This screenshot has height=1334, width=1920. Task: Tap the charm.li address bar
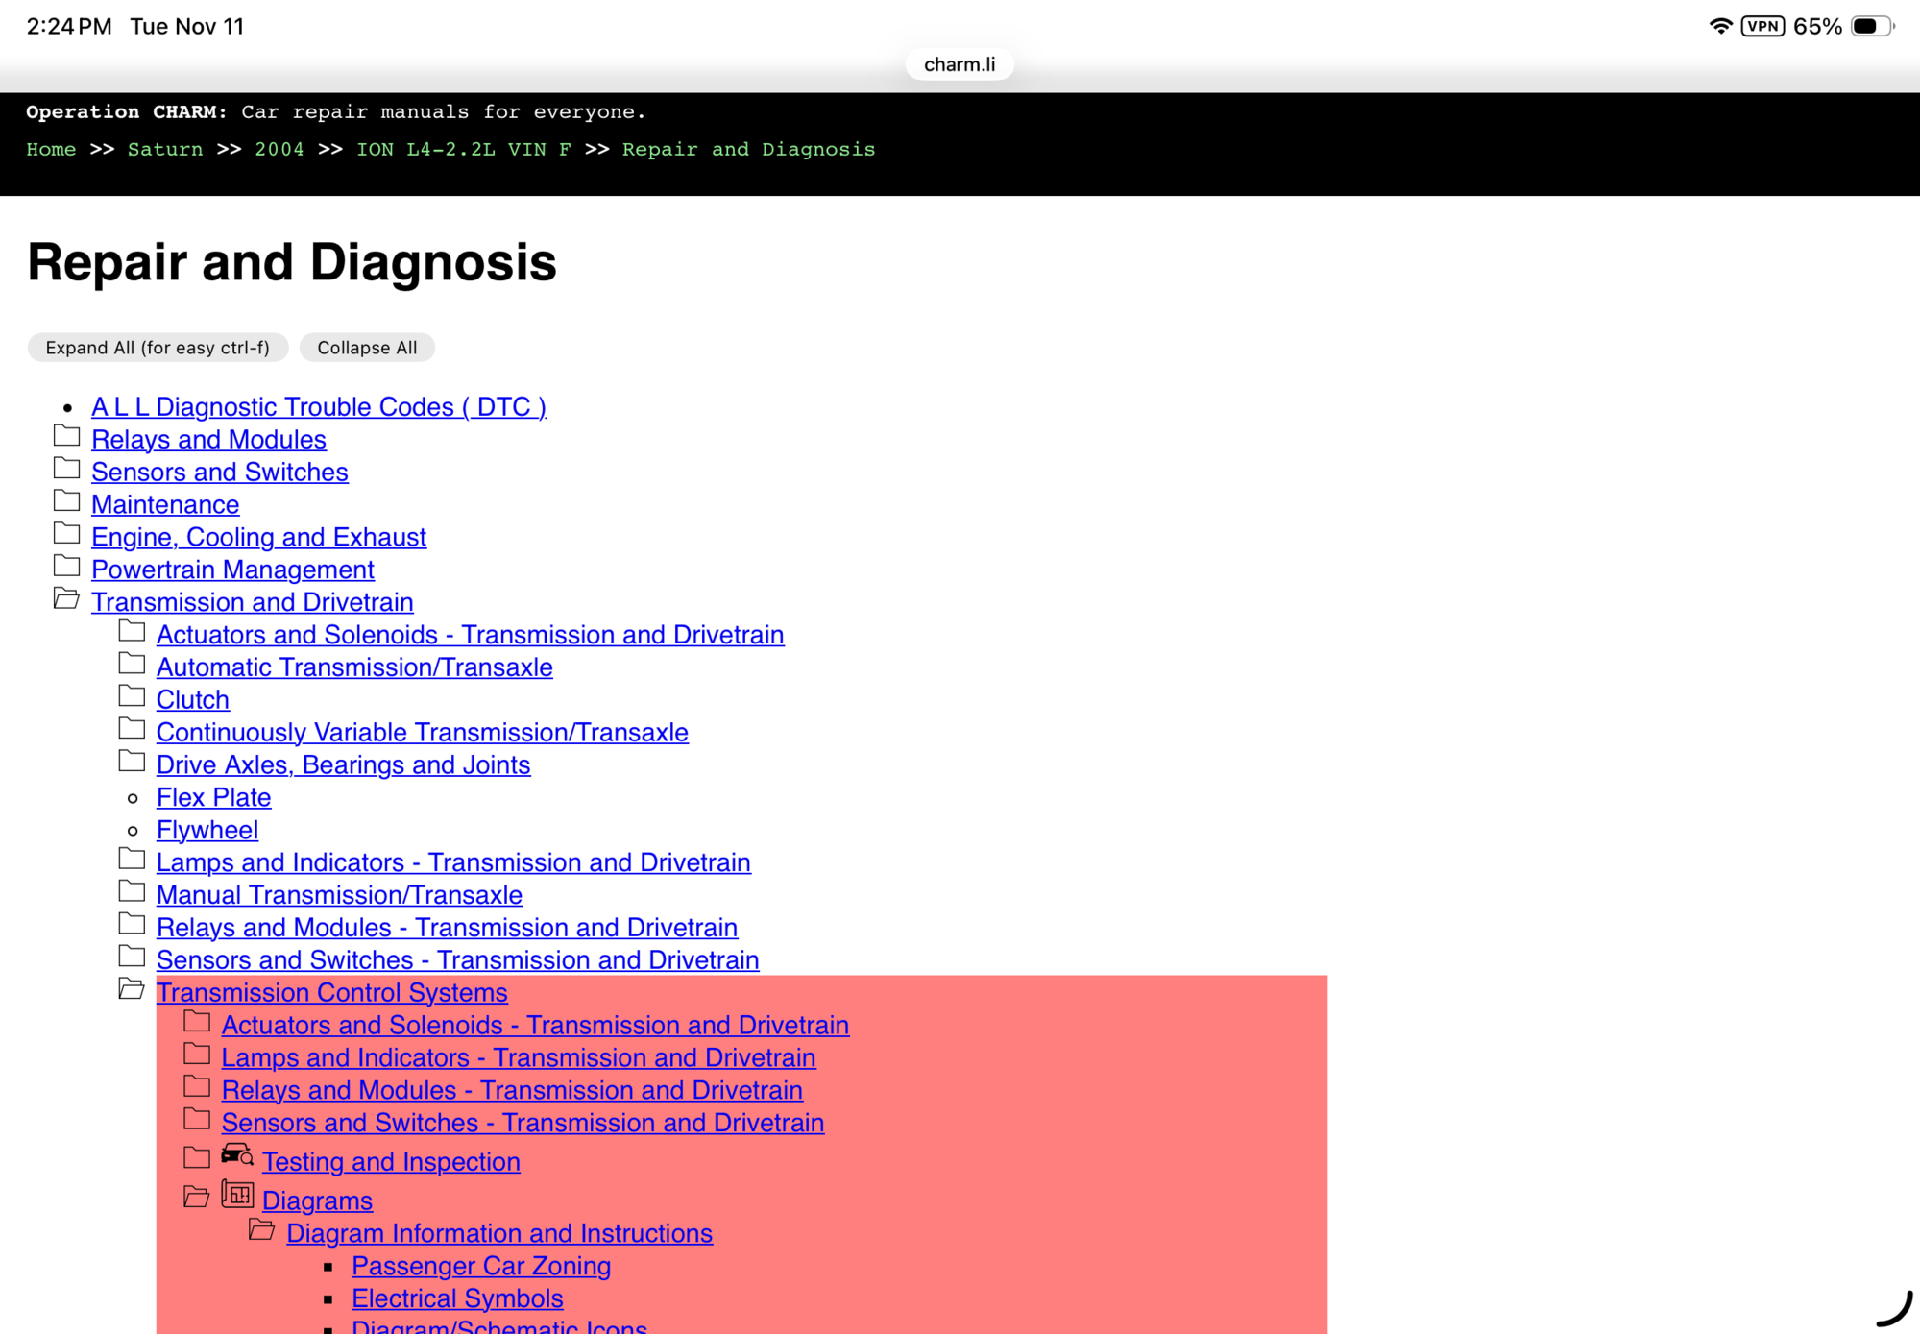pyautogui.click(x=959, y=64)
